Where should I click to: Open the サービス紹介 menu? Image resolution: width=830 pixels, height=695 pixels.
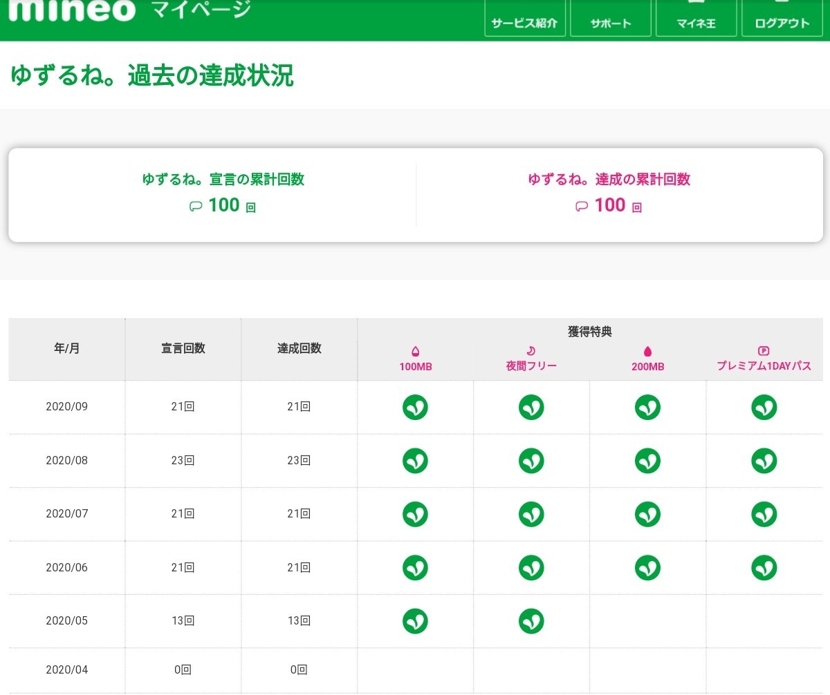[x=524, y=18]
